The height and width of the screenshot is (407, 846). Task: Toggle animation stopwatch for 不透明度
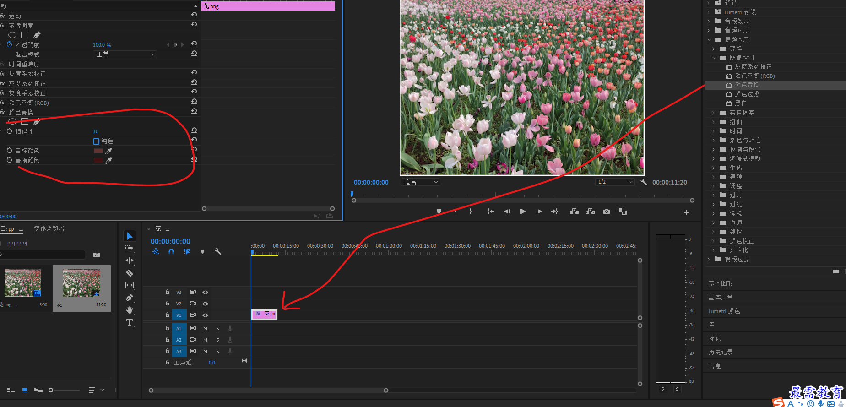[10, 44]
